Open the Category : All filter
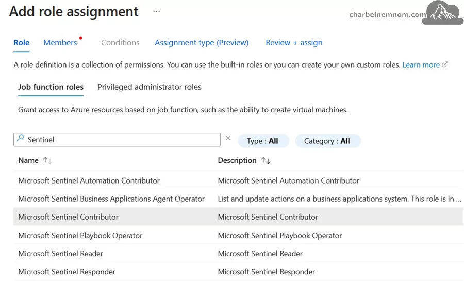464x281 pixels. [x=327, y=141]
